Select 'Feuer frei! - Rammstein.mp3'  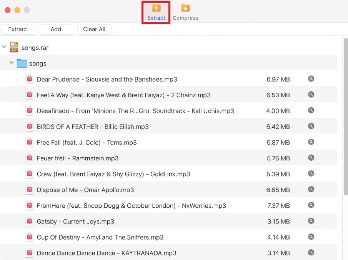coord(78,158)
